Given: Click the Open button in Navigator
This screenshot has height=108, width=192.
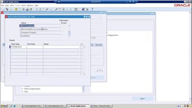Looking at the screenshot, I should (142, 99).
